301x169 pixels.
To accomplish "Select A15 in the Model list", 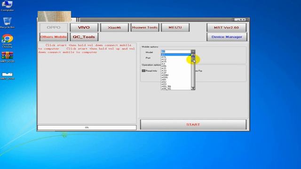I will coord(176,61).
